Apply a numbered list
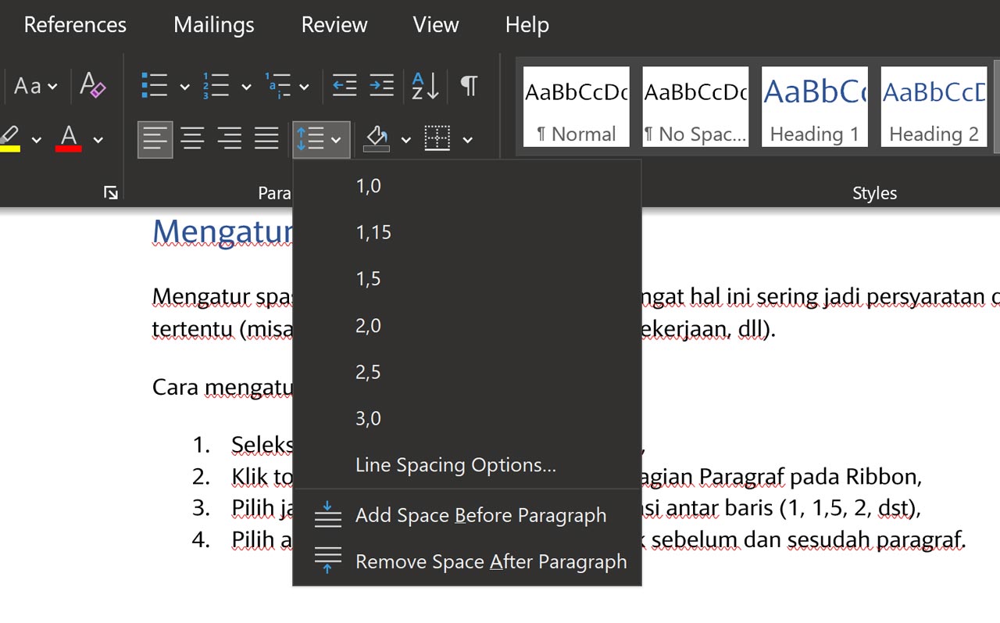The height and width of the screenshot is (623, 1000). [216, 85]
